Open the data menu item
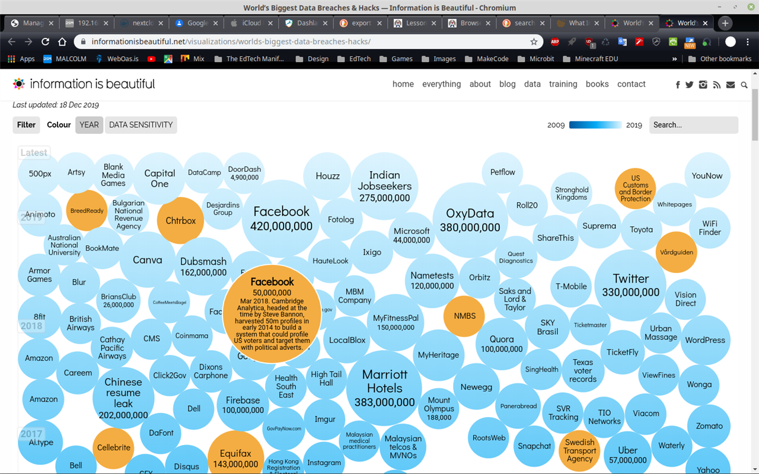This screenshot has height=474, width=759. 532,84
